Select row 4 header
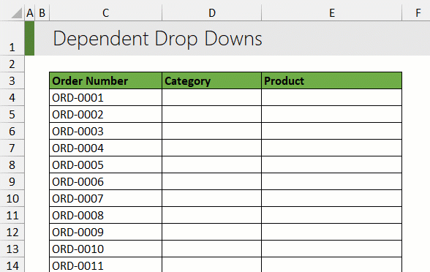Image resolution: width=430 pixels, height=272 pixels. pyautogui.click(x=12, y=97)
